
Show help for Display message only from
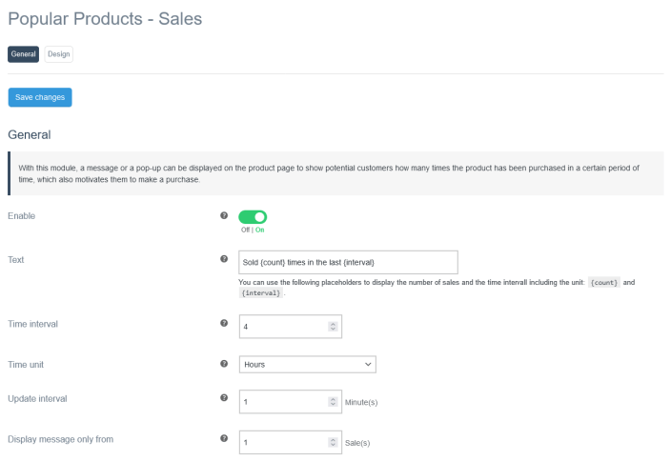[x=224, y=438]
